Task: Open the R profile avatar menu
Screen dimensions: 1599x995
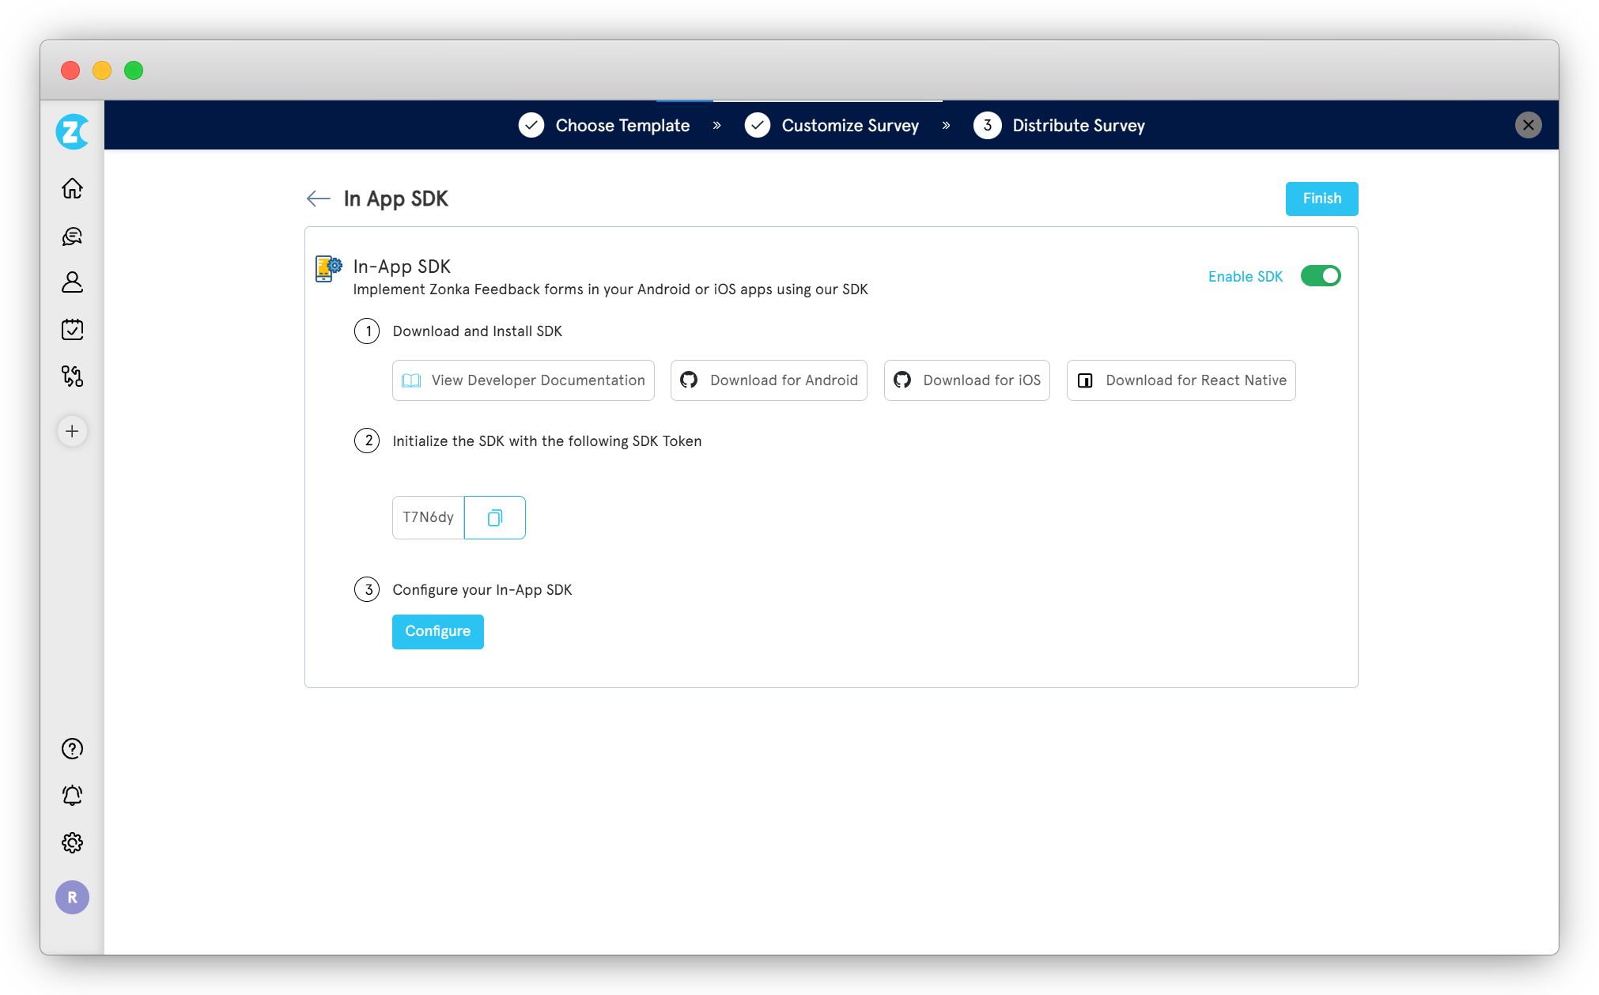Action: (x=72, y=897)
